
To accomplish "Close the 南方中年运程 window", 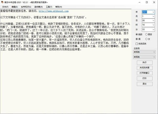I will pos(154,2).
